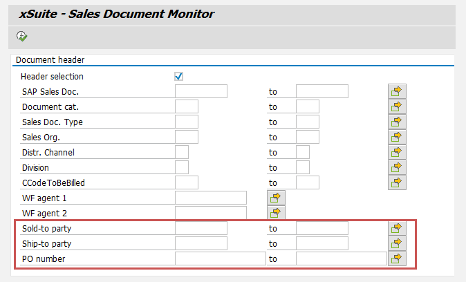Open multiple selection for Sold-to party
The image size is (466, 282).
(x=396, y=228)
